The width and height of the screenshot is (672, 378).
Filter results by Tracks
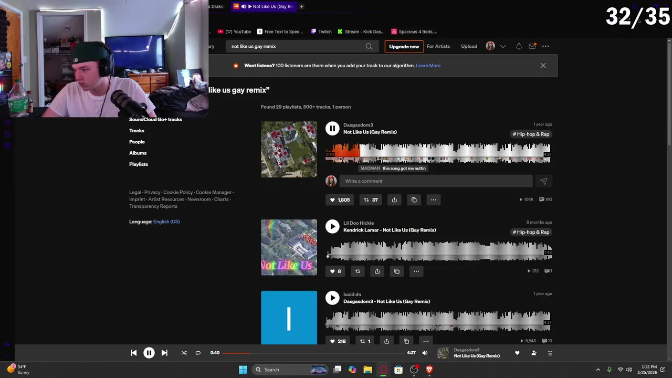(136, 131)
